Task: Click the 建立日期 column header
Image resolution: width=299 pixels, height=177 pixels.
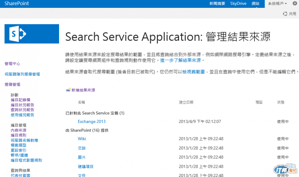Action: coord(186,102)
